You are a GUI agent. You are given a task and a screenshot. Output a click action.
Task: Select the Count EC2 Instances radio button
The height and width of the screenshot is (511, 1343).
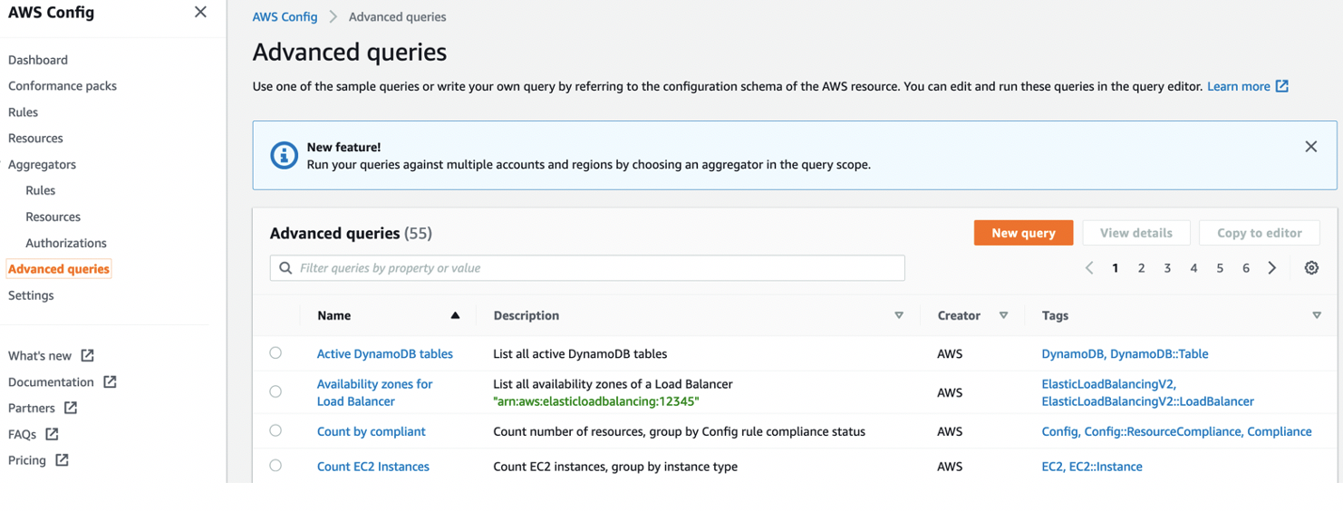pyautogui.click(x=275, y=466)
